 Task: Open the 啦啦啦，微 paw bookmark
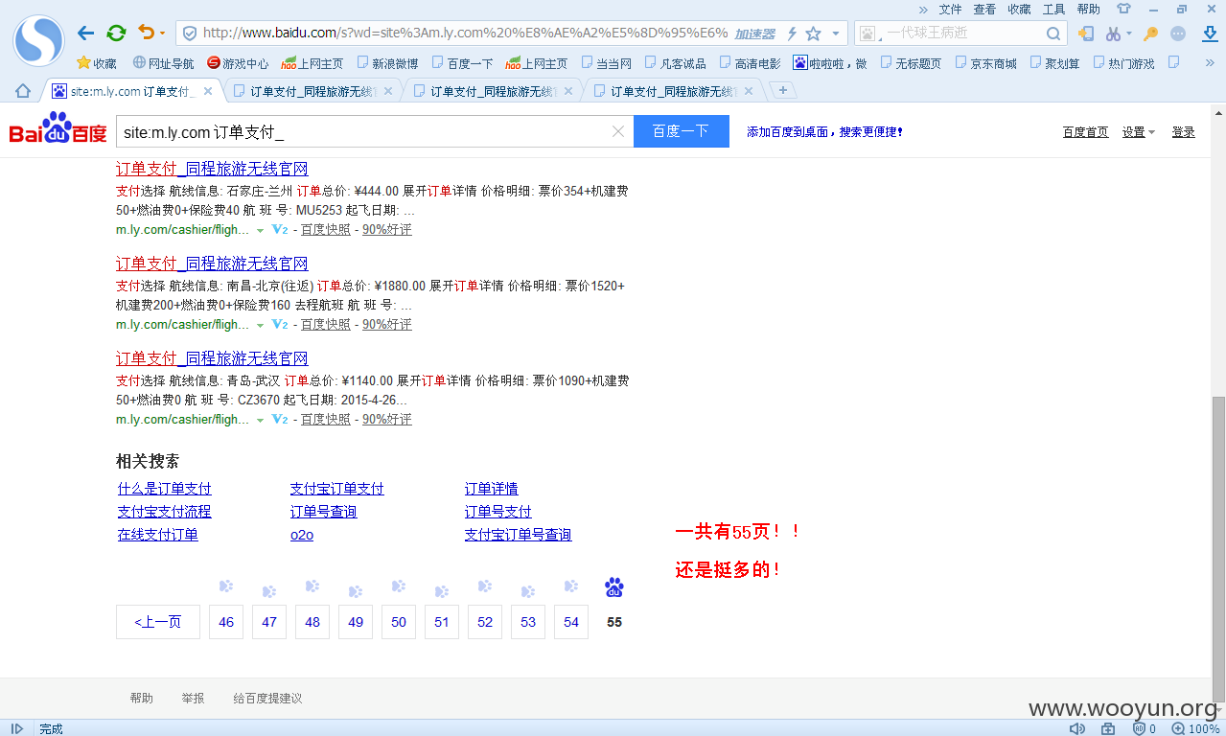pyautogui.click(x=830, y=63)
